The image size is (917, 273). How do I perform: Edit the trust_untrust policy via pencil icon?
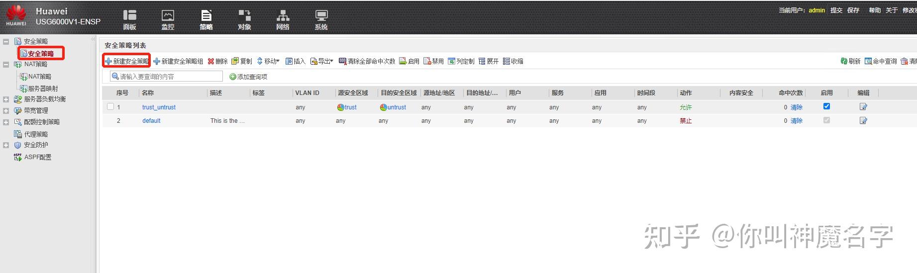pyautogui.click(x=863, y=107)
